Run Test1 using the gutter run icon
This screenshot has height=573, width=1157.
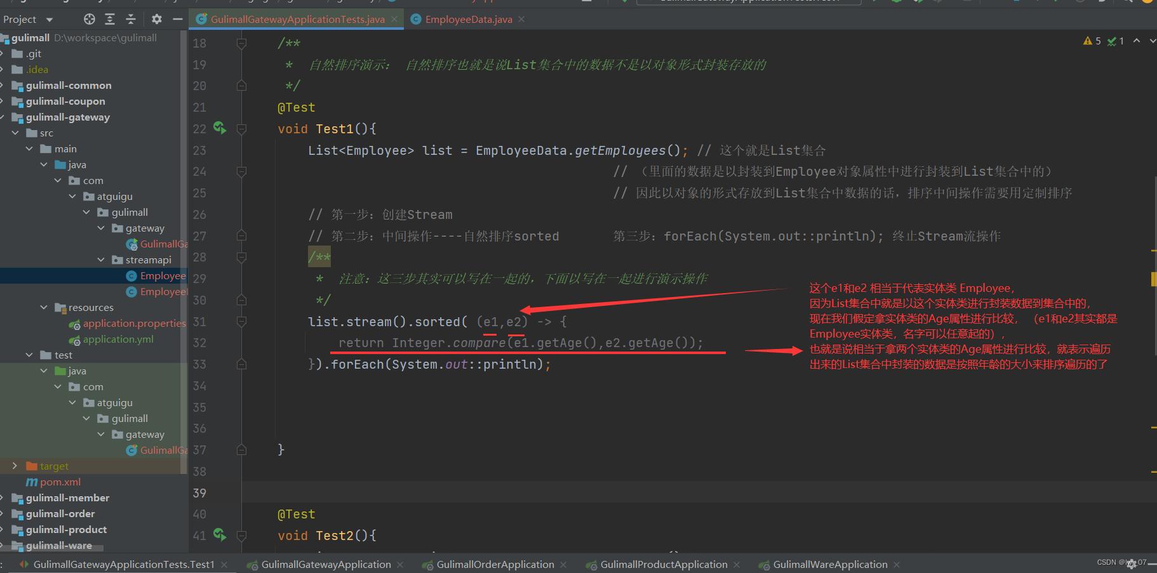(220, 128)
